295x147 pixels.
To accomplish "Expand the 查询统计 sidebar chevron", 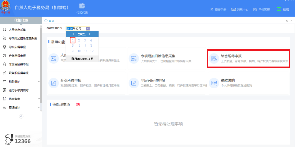I will (39, 107).
